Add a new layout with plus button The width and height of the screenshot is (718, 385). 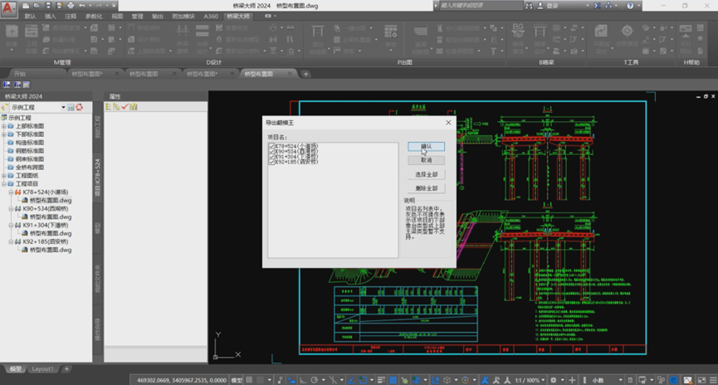click(66, 369)
